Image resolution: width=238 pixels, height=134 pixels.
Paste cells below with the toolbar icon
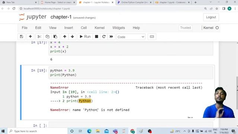pos(55,36)
